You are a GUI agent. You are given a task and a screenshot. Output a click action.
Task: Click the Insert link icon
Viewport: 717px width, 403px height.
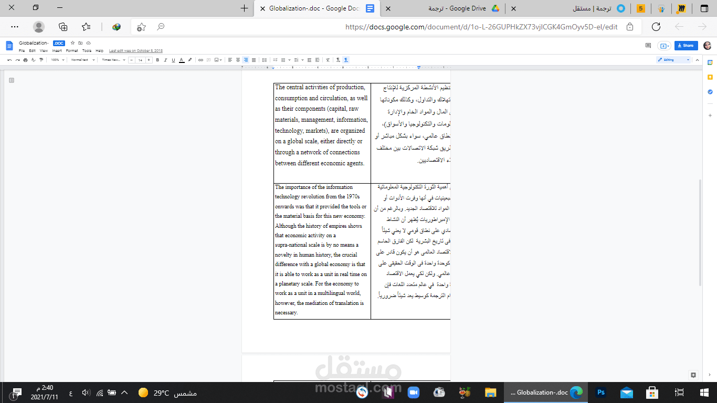coord(200,59)
